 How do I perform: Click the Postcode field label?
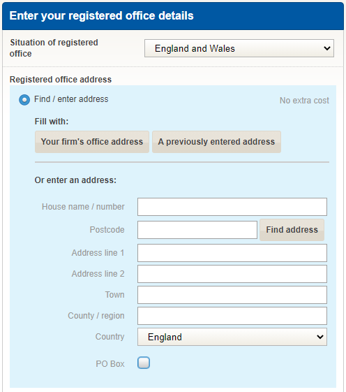point(107,230)
